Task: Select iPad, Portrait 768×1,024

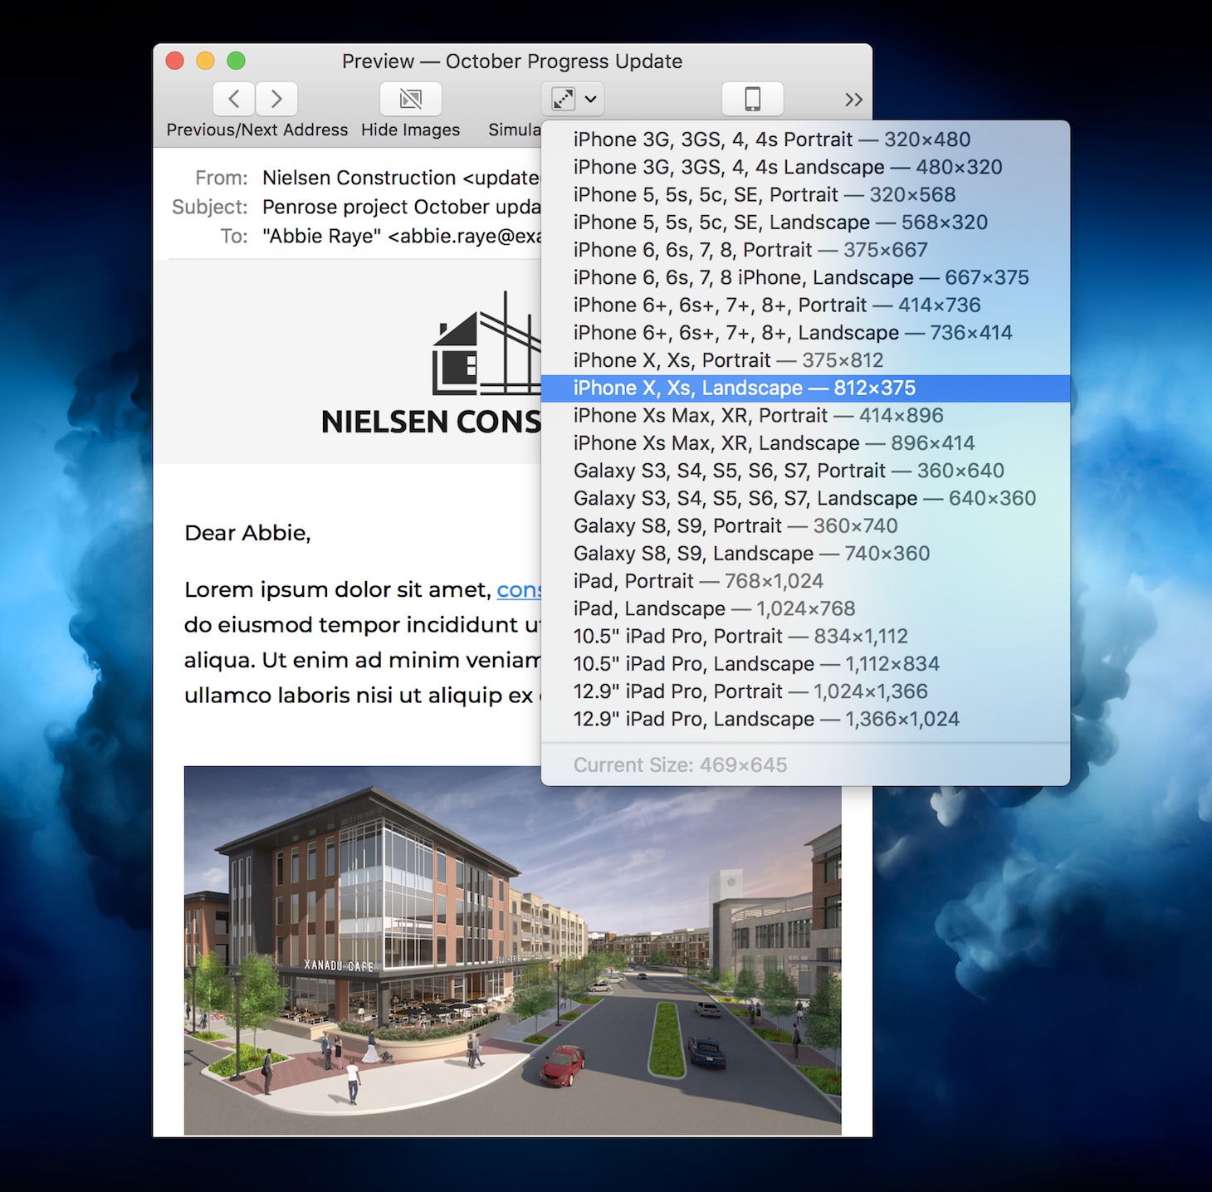Action: click(805, 581)
